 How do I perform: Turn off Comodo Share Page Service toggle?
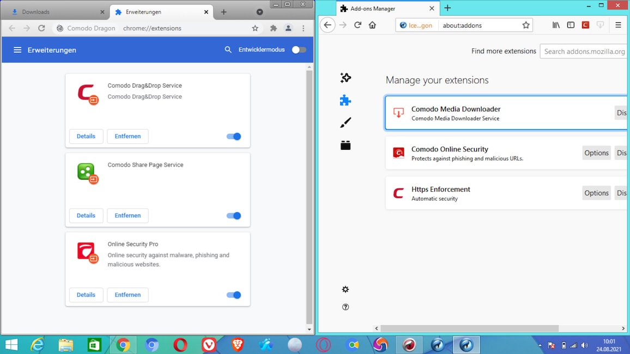tap(234, 216)
